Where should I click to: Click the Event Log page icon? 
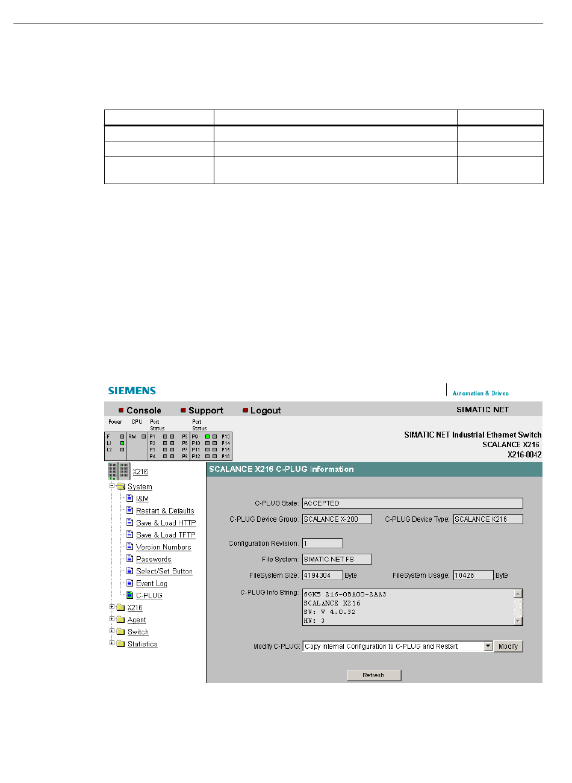(129, 583)
